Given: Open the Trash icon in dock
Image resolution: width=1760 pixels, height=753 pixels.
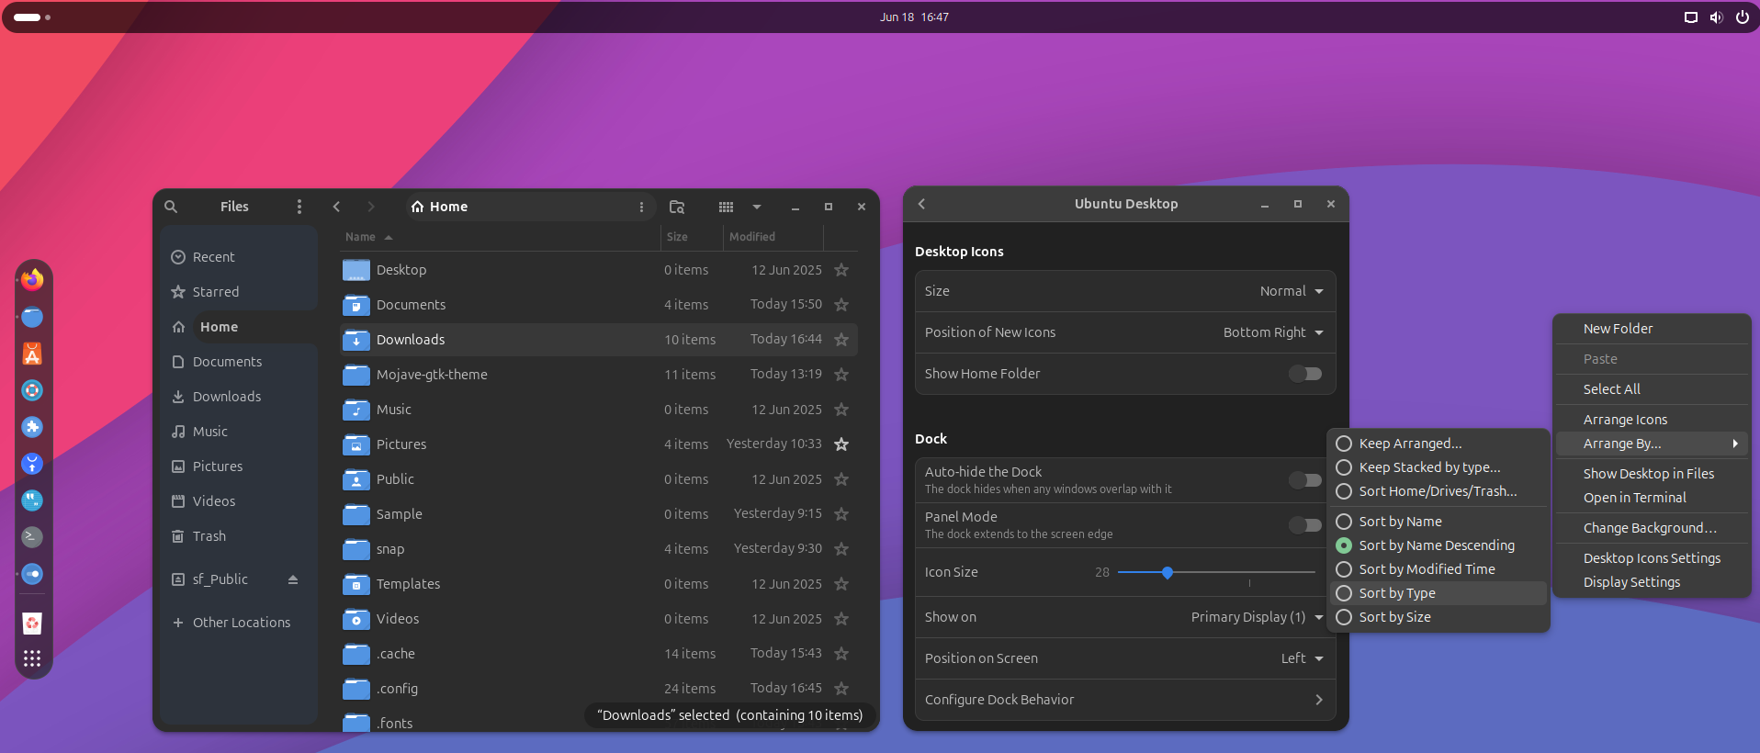Looking at the screenshot, I should coord(32,624).
